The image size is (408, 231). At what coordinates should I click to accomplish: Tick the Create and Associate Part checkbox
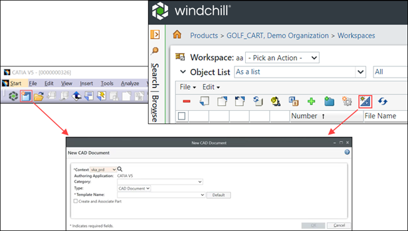pyautogui.click(x=76, y=201)
